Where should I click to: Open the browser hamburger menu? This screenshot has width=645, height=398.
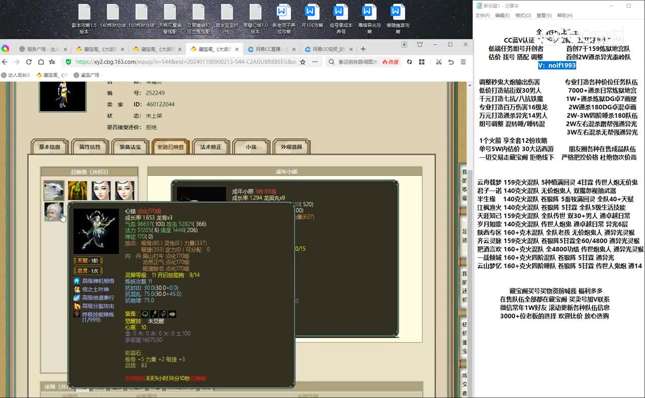point(463,62)
